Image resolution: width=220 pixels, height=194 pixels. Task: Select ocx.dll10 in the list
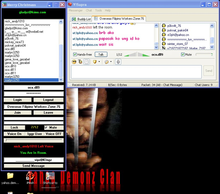pos(31,66)
